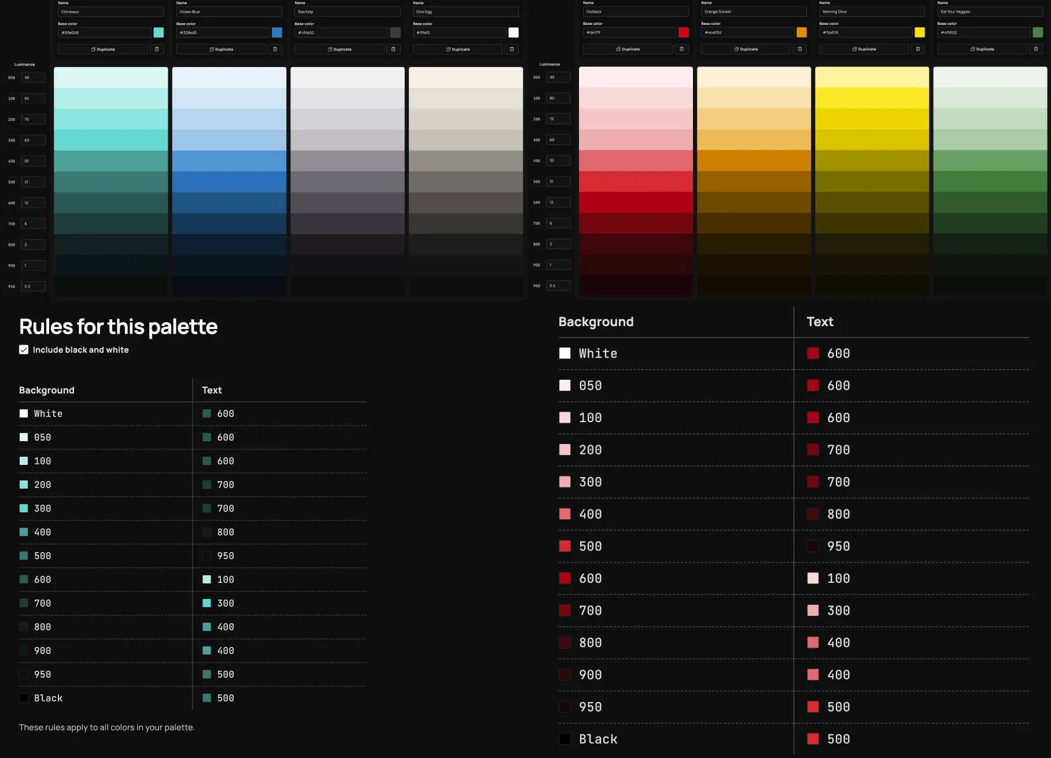Focus the #328ed0 base color hex field
The image size is (1051, 758).
(x=223, y=32)
